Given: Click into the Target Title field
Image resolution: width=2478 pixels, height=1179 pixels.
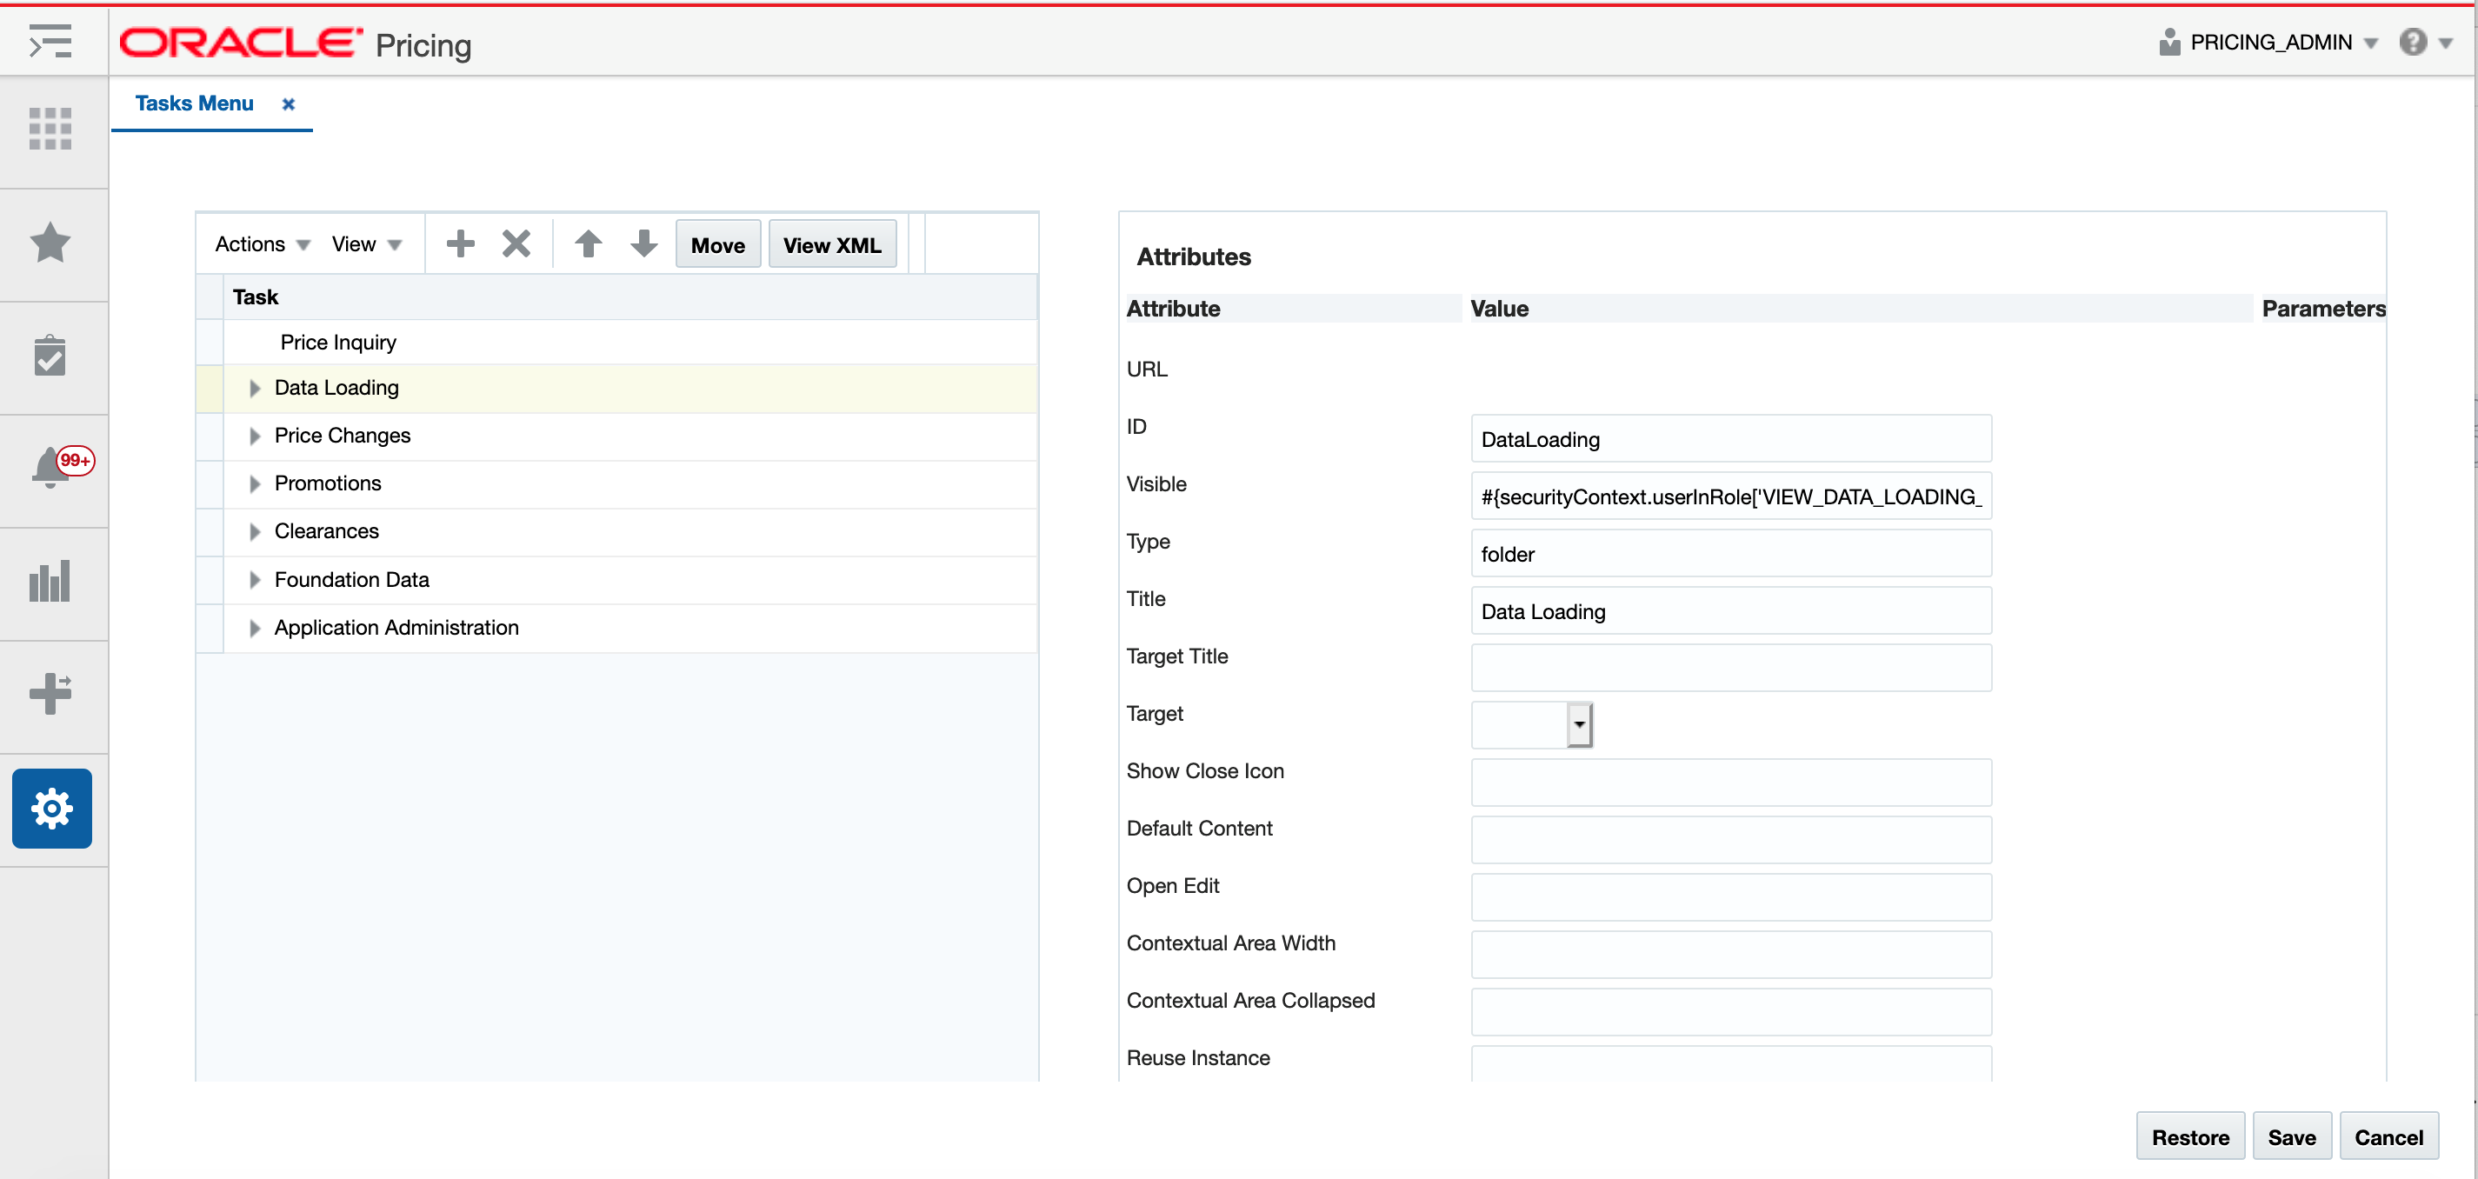Looking at the screenshot, I should click(1729, 668).
